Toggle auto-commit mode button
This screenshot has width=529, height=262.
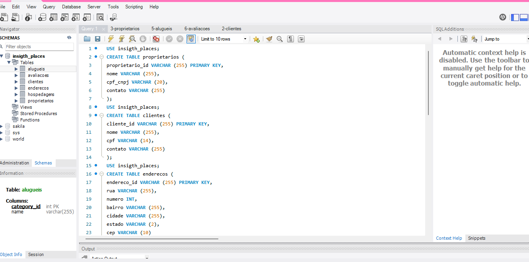[x=191, y=39]
